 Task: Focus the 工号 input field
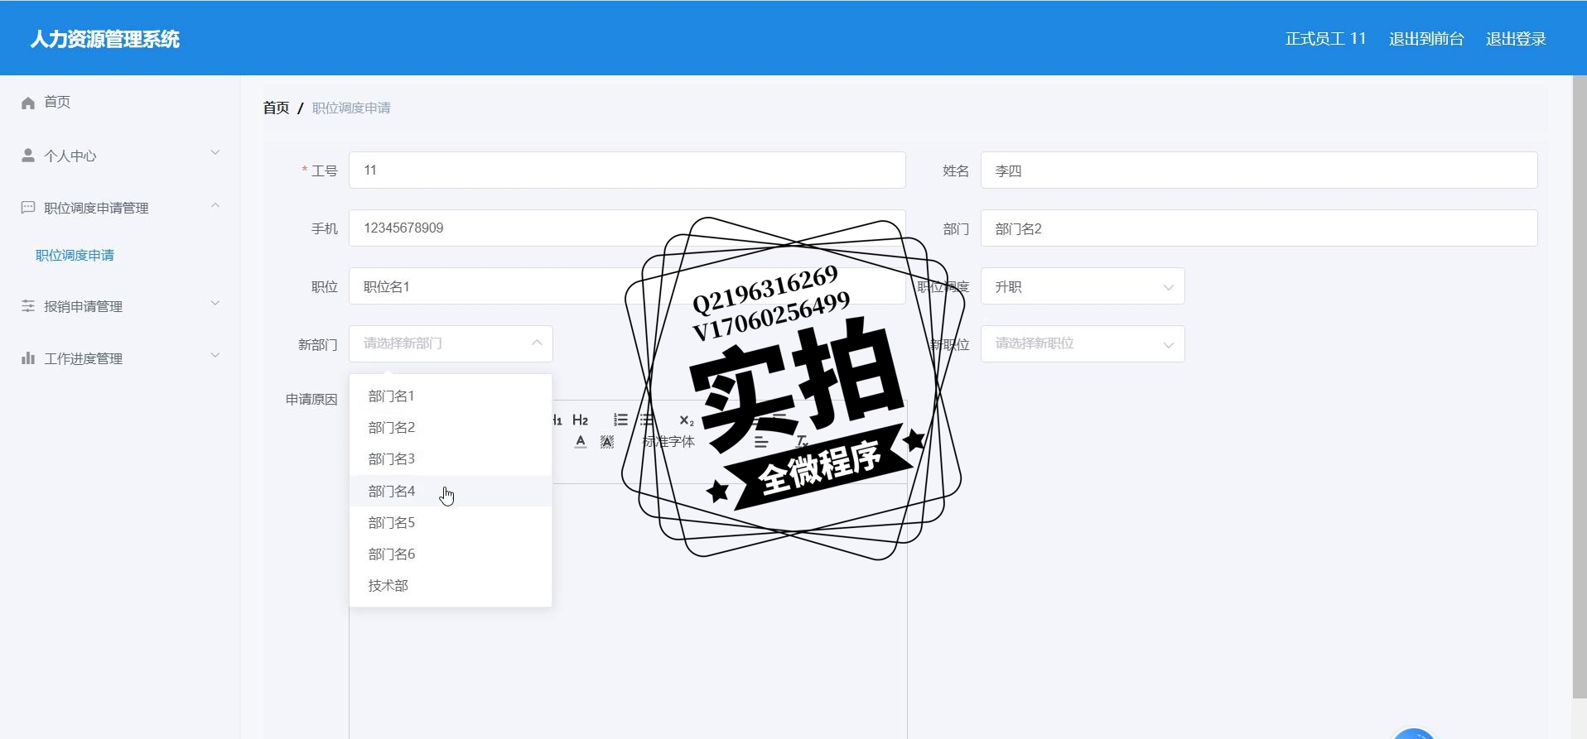(627, 170)
